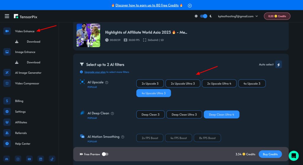Select the 2x Upscale Ultra 4 filter
The height and width of the screenshot is (165, 303).
coord(219,84)
